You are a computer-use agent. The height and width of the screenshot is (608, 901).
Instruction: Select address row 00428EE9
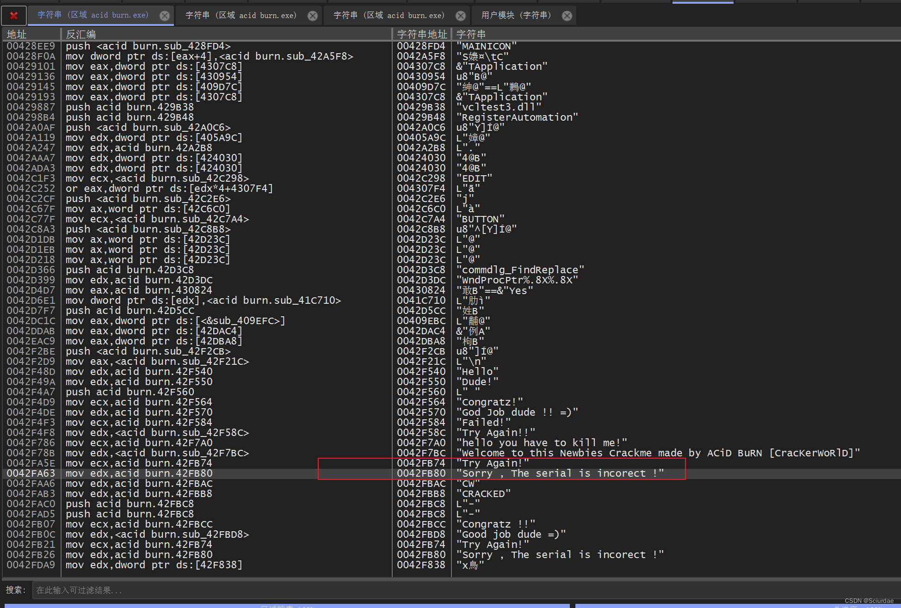(x=31, y=46)
